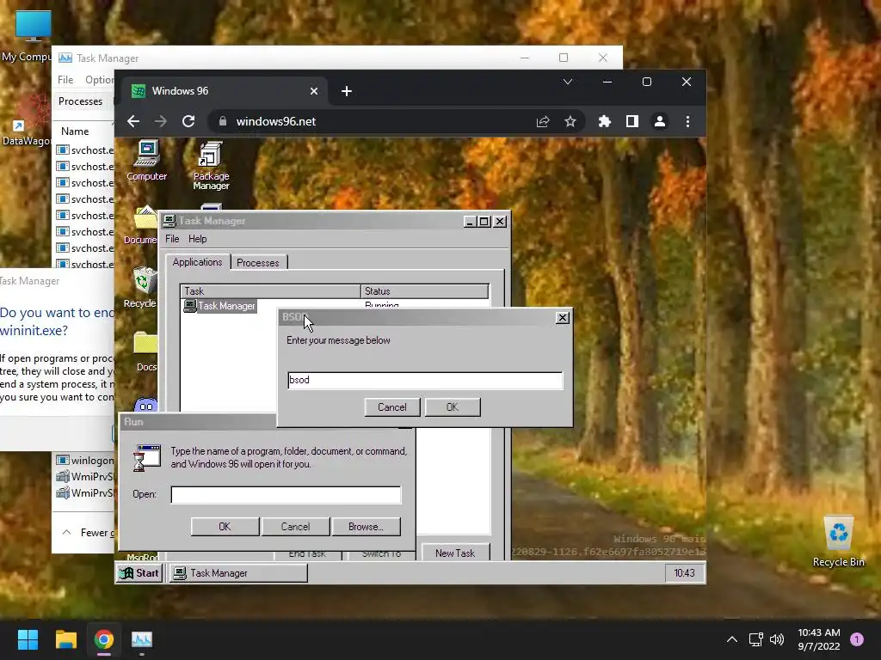Open File menu in Windows Task Manager

pos(65,80)
